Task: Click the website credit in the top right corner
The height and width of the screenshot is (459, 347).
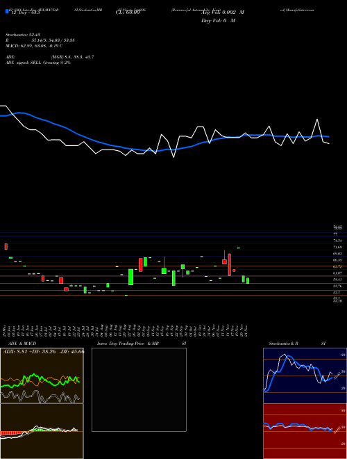Action: [x=297, y=10]
